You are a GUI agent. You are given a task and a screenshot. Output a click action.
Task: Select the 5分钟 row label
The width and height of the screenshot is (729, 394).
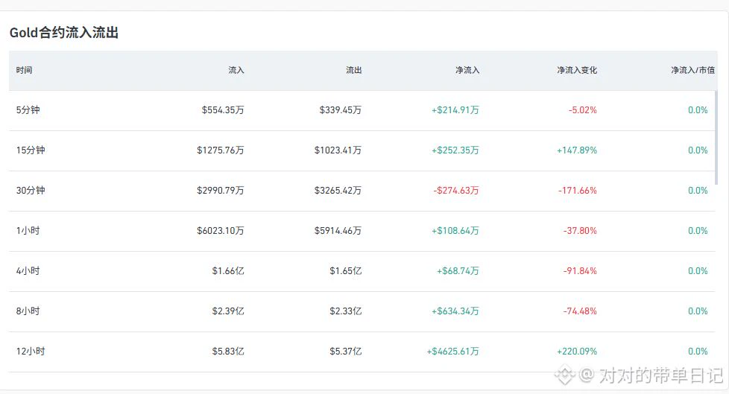(x=28, y=110)
